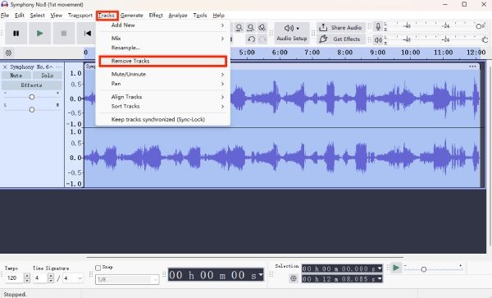Click the Pause transport button
This screenshot has width=492, height=298.
16,34
